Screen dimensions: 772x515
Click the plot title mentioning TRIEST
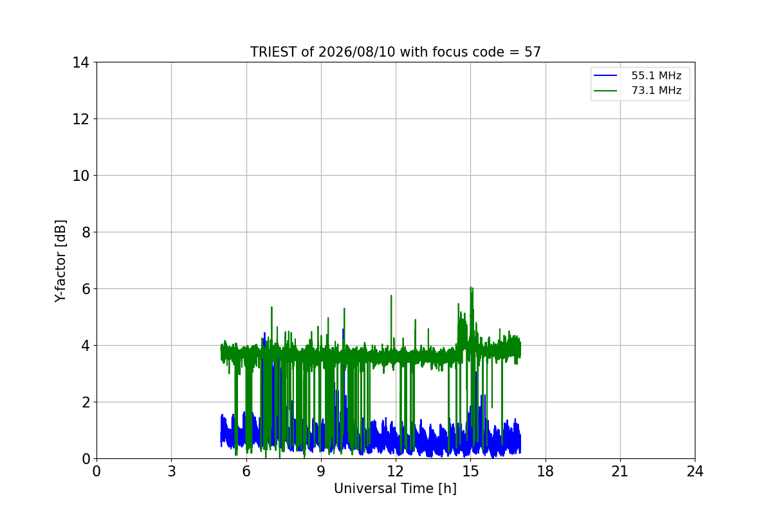395,52
